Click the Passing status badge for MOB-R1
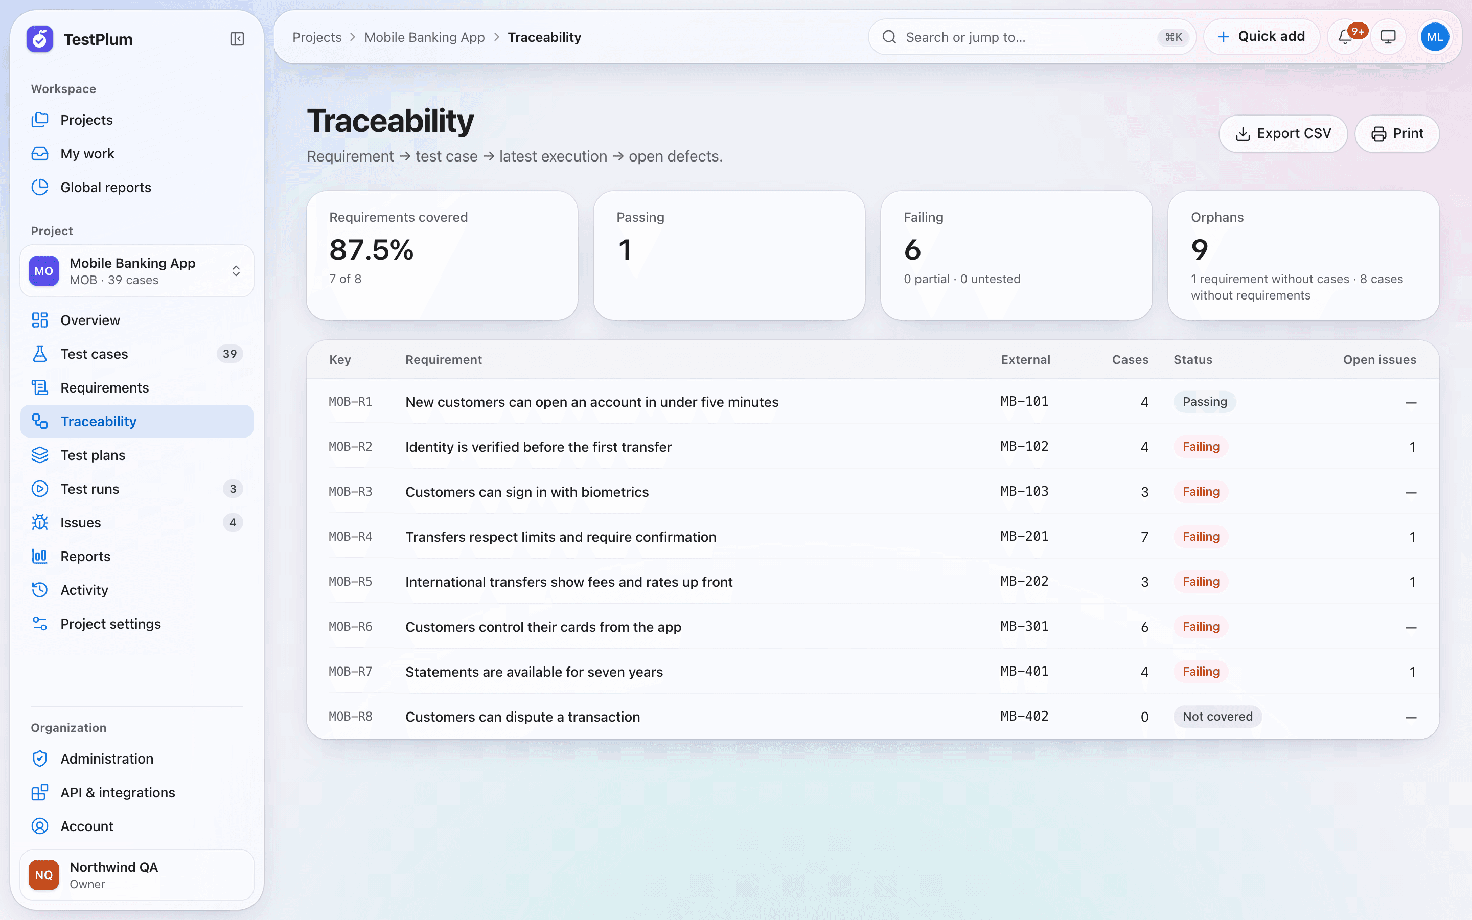1472x920 pixels. tap(1204, 402)
